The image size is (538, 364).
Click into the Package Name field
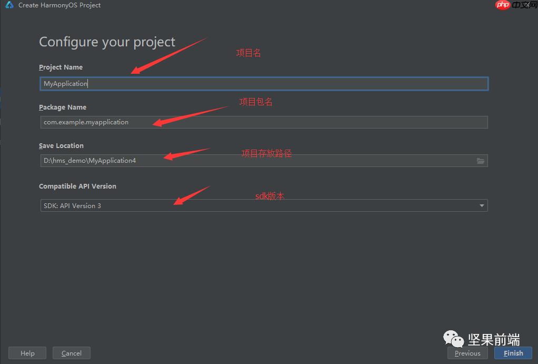pos(263,122)
